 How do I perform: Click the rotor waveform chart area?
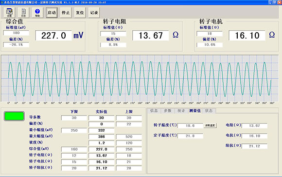click(x=140, y=79)
